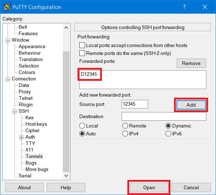Screen dimensions: 216x195
Task: Open the Translation category
Action: click(x=31, y=60)
